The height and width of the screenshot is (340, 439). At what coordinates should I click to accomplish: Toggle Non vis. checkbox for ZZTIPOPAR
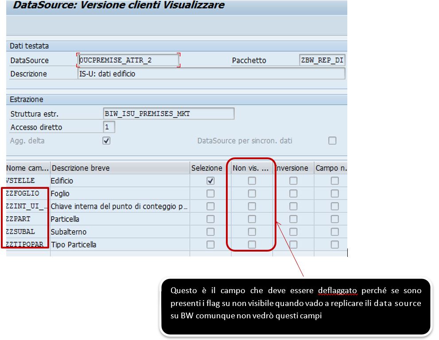(252, 245)
